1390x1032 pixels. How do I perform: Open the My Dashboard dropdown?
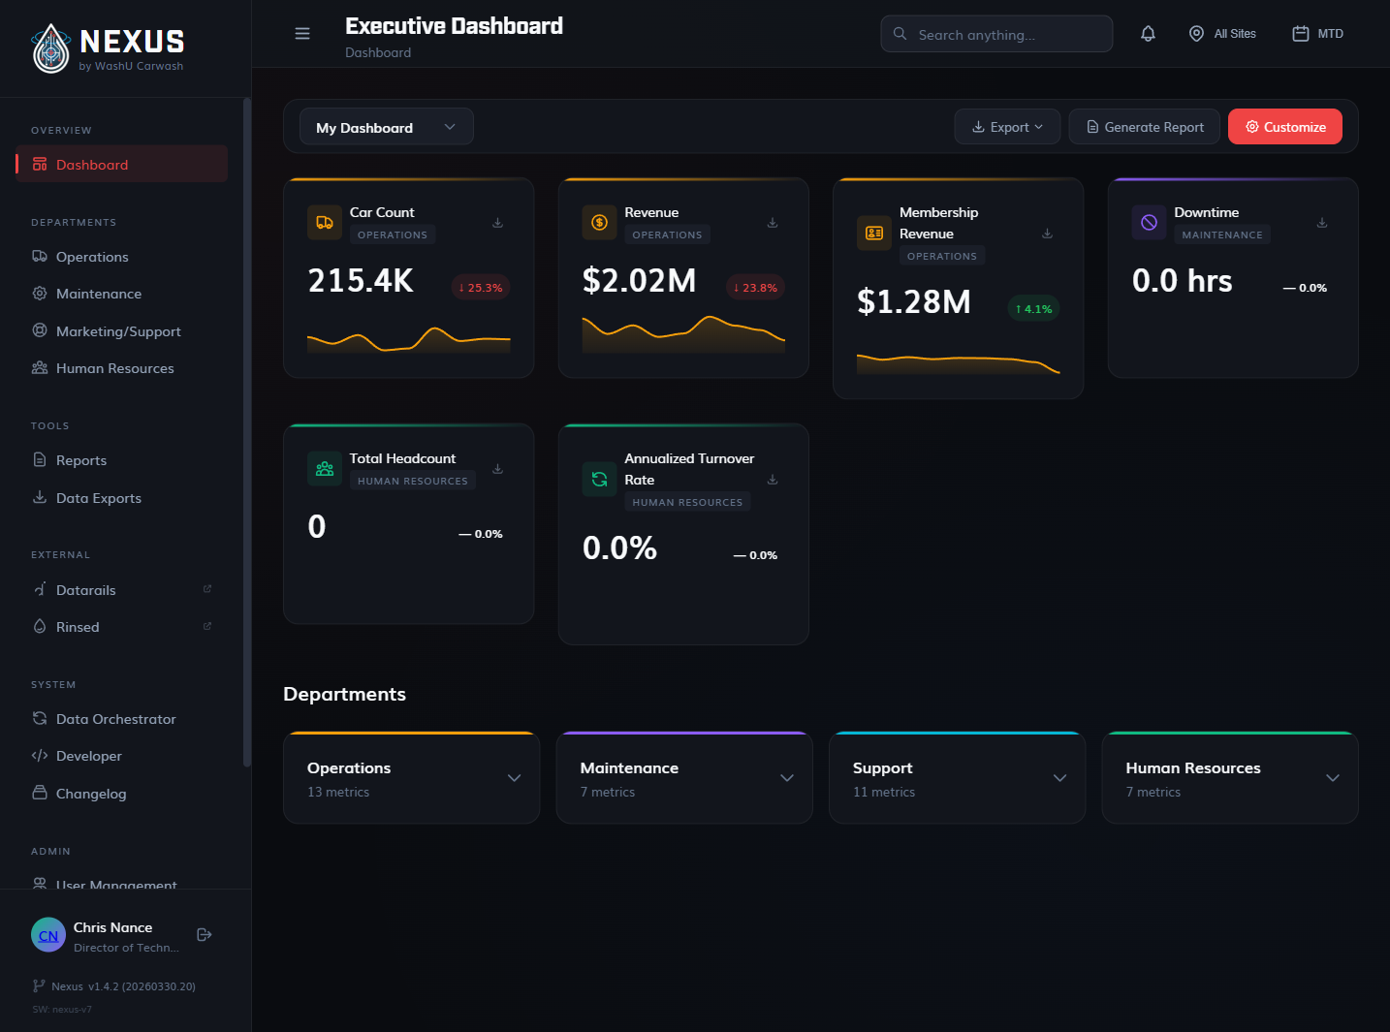click(x=387, y=127)
